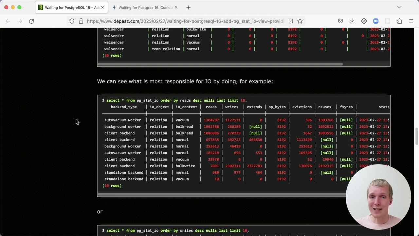This screenshot has height=236, width=419.
Task: Click the op_bytes column header
Action: 277,107
